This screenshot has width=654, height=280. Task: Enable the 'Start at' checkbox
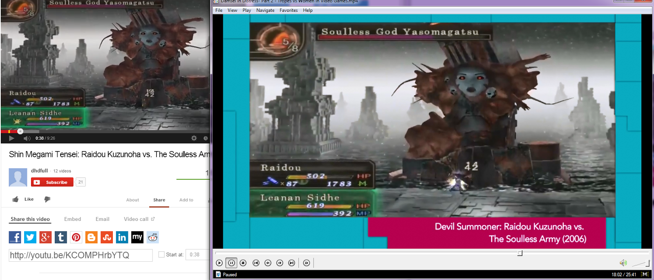click(x=161, y=254)
